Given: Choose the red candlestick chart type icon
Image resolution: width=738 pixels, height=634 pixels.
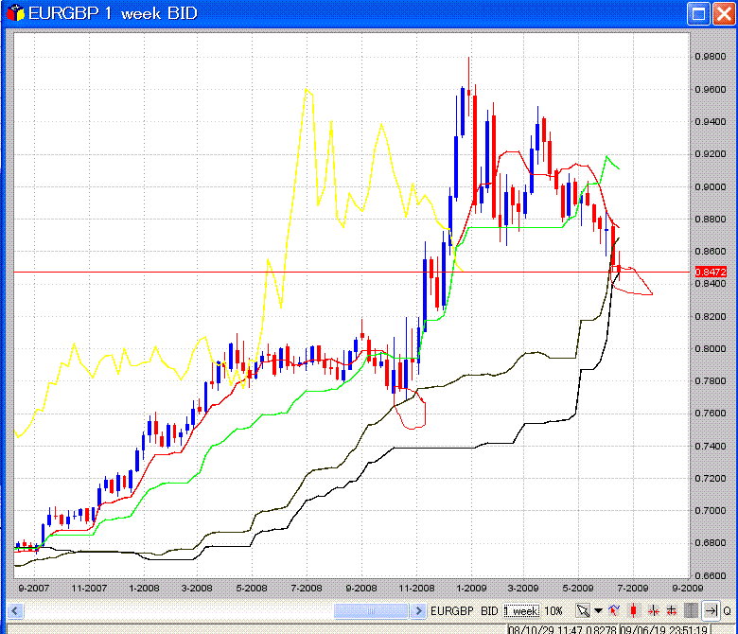Looking at the screenshot, I should tap(634, 611).
